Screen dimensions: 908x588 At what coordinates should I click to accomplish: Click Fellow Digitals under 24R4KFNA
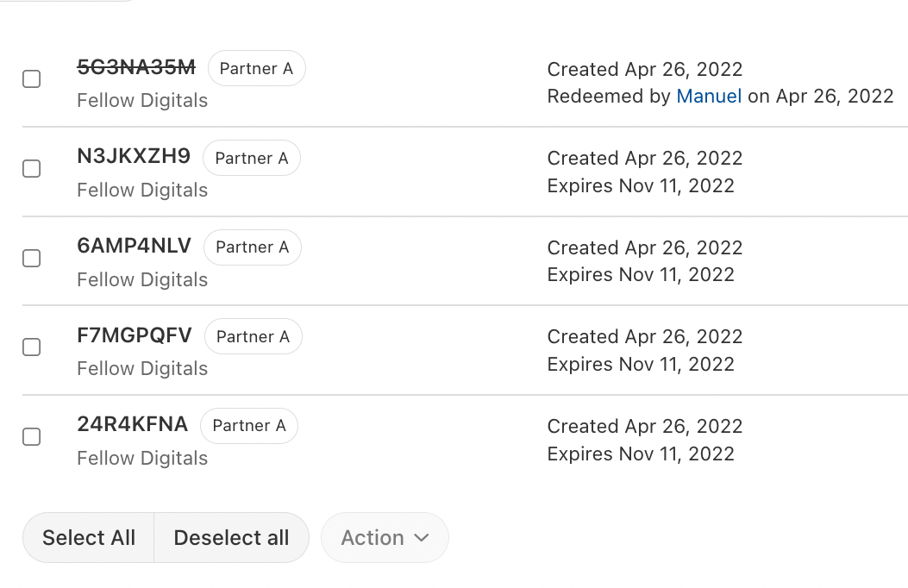pyautogui.click(x=142, y=459)
